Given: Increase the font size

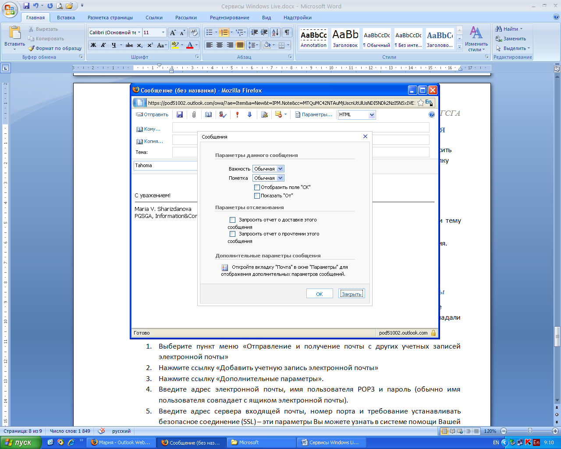Looking at the screenshot, I should [173, 32].
